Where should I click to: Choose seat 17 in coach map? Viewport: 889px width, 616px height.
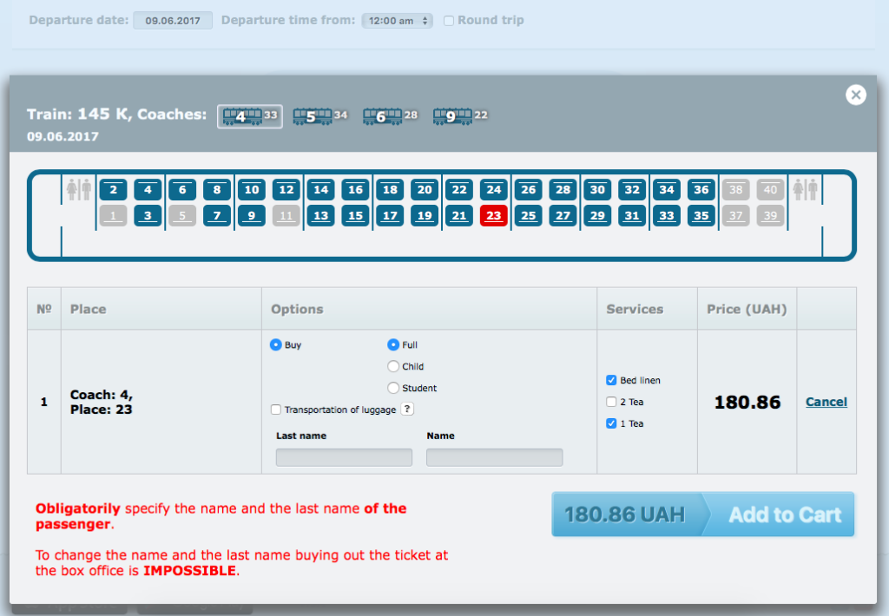point(390,216)
